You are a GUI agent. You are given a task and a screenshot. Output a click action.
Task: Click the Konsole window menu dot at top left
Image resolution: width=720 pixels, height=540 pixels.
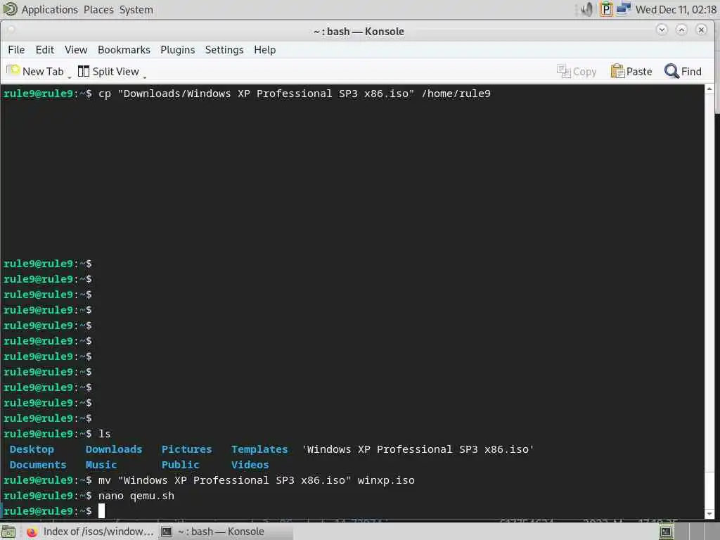[x=11, y=30]
